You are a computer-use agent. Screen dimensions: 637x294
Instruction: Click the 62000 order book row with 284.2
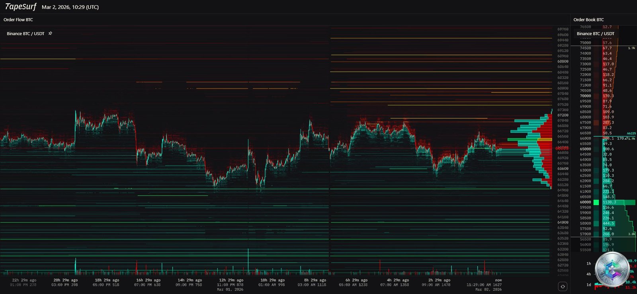pyautogui.click(x=603, y=181)
